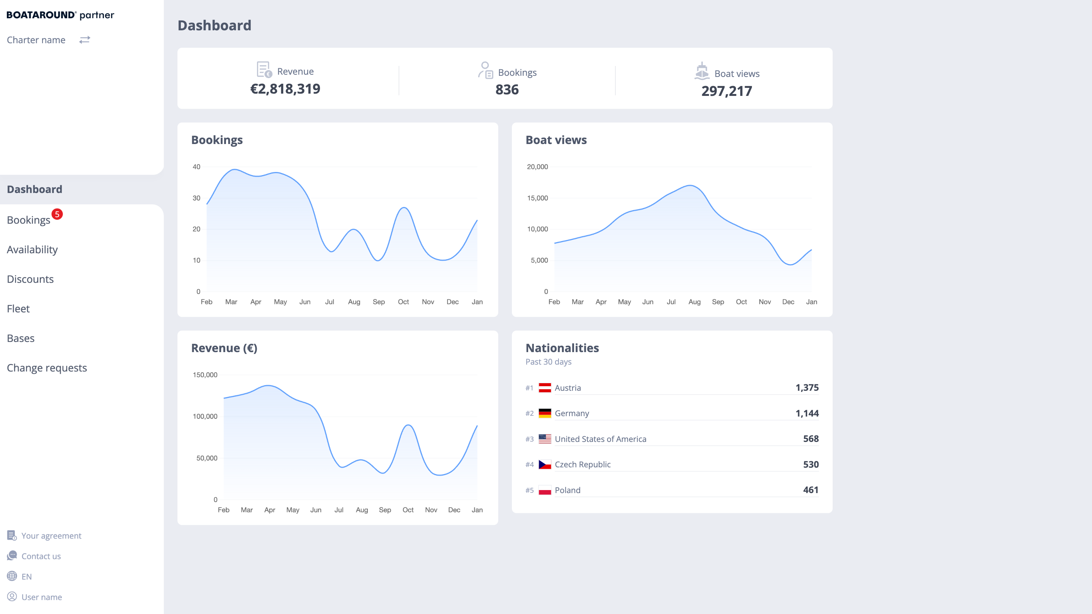Open Change requests from sidebar
This screenshot has height=614, width=1092.
[x=47, y=368]
